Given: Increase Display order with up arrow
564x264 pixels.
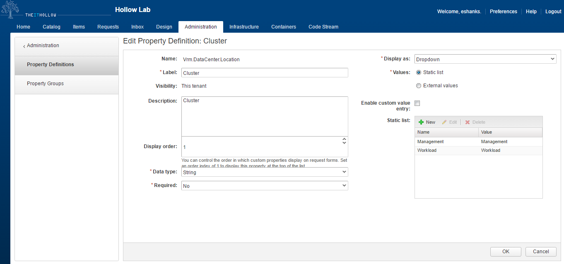Looking at the screenshot, I should coord(344,139).
